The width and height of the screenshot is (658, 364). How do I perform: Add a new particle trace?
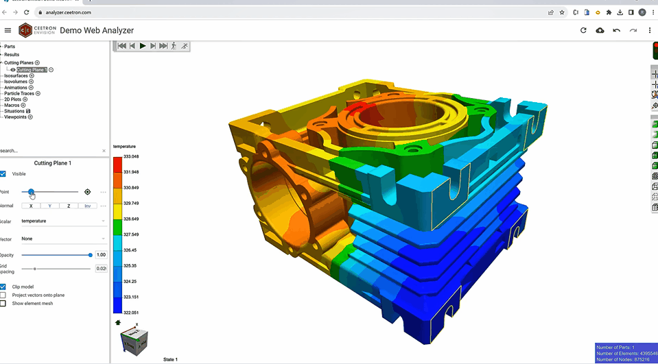click(38, 93)
